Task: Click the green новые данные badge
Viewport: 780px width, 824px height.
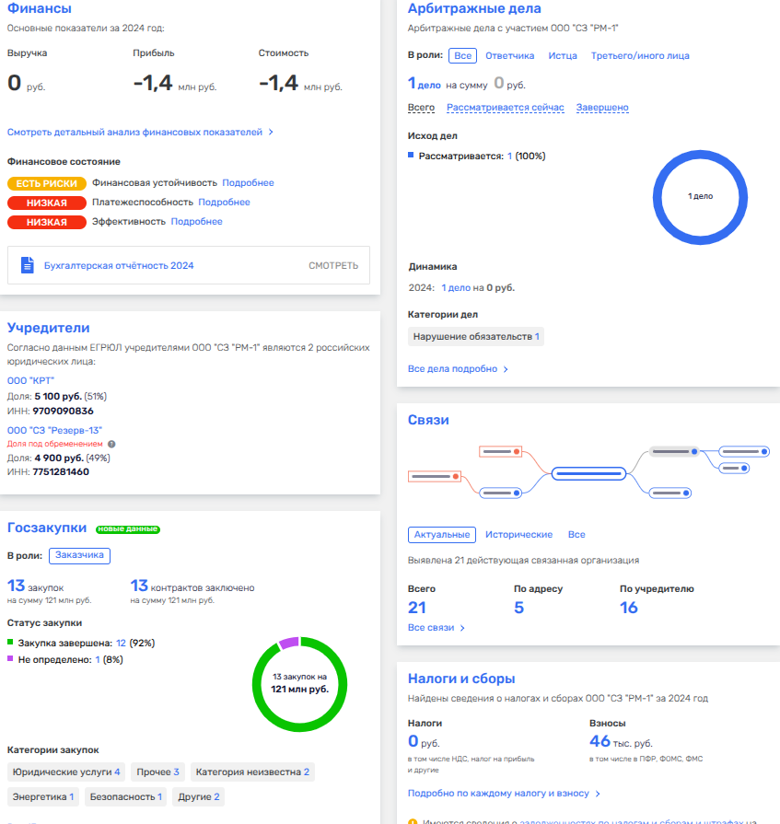Action: [128, 528]
